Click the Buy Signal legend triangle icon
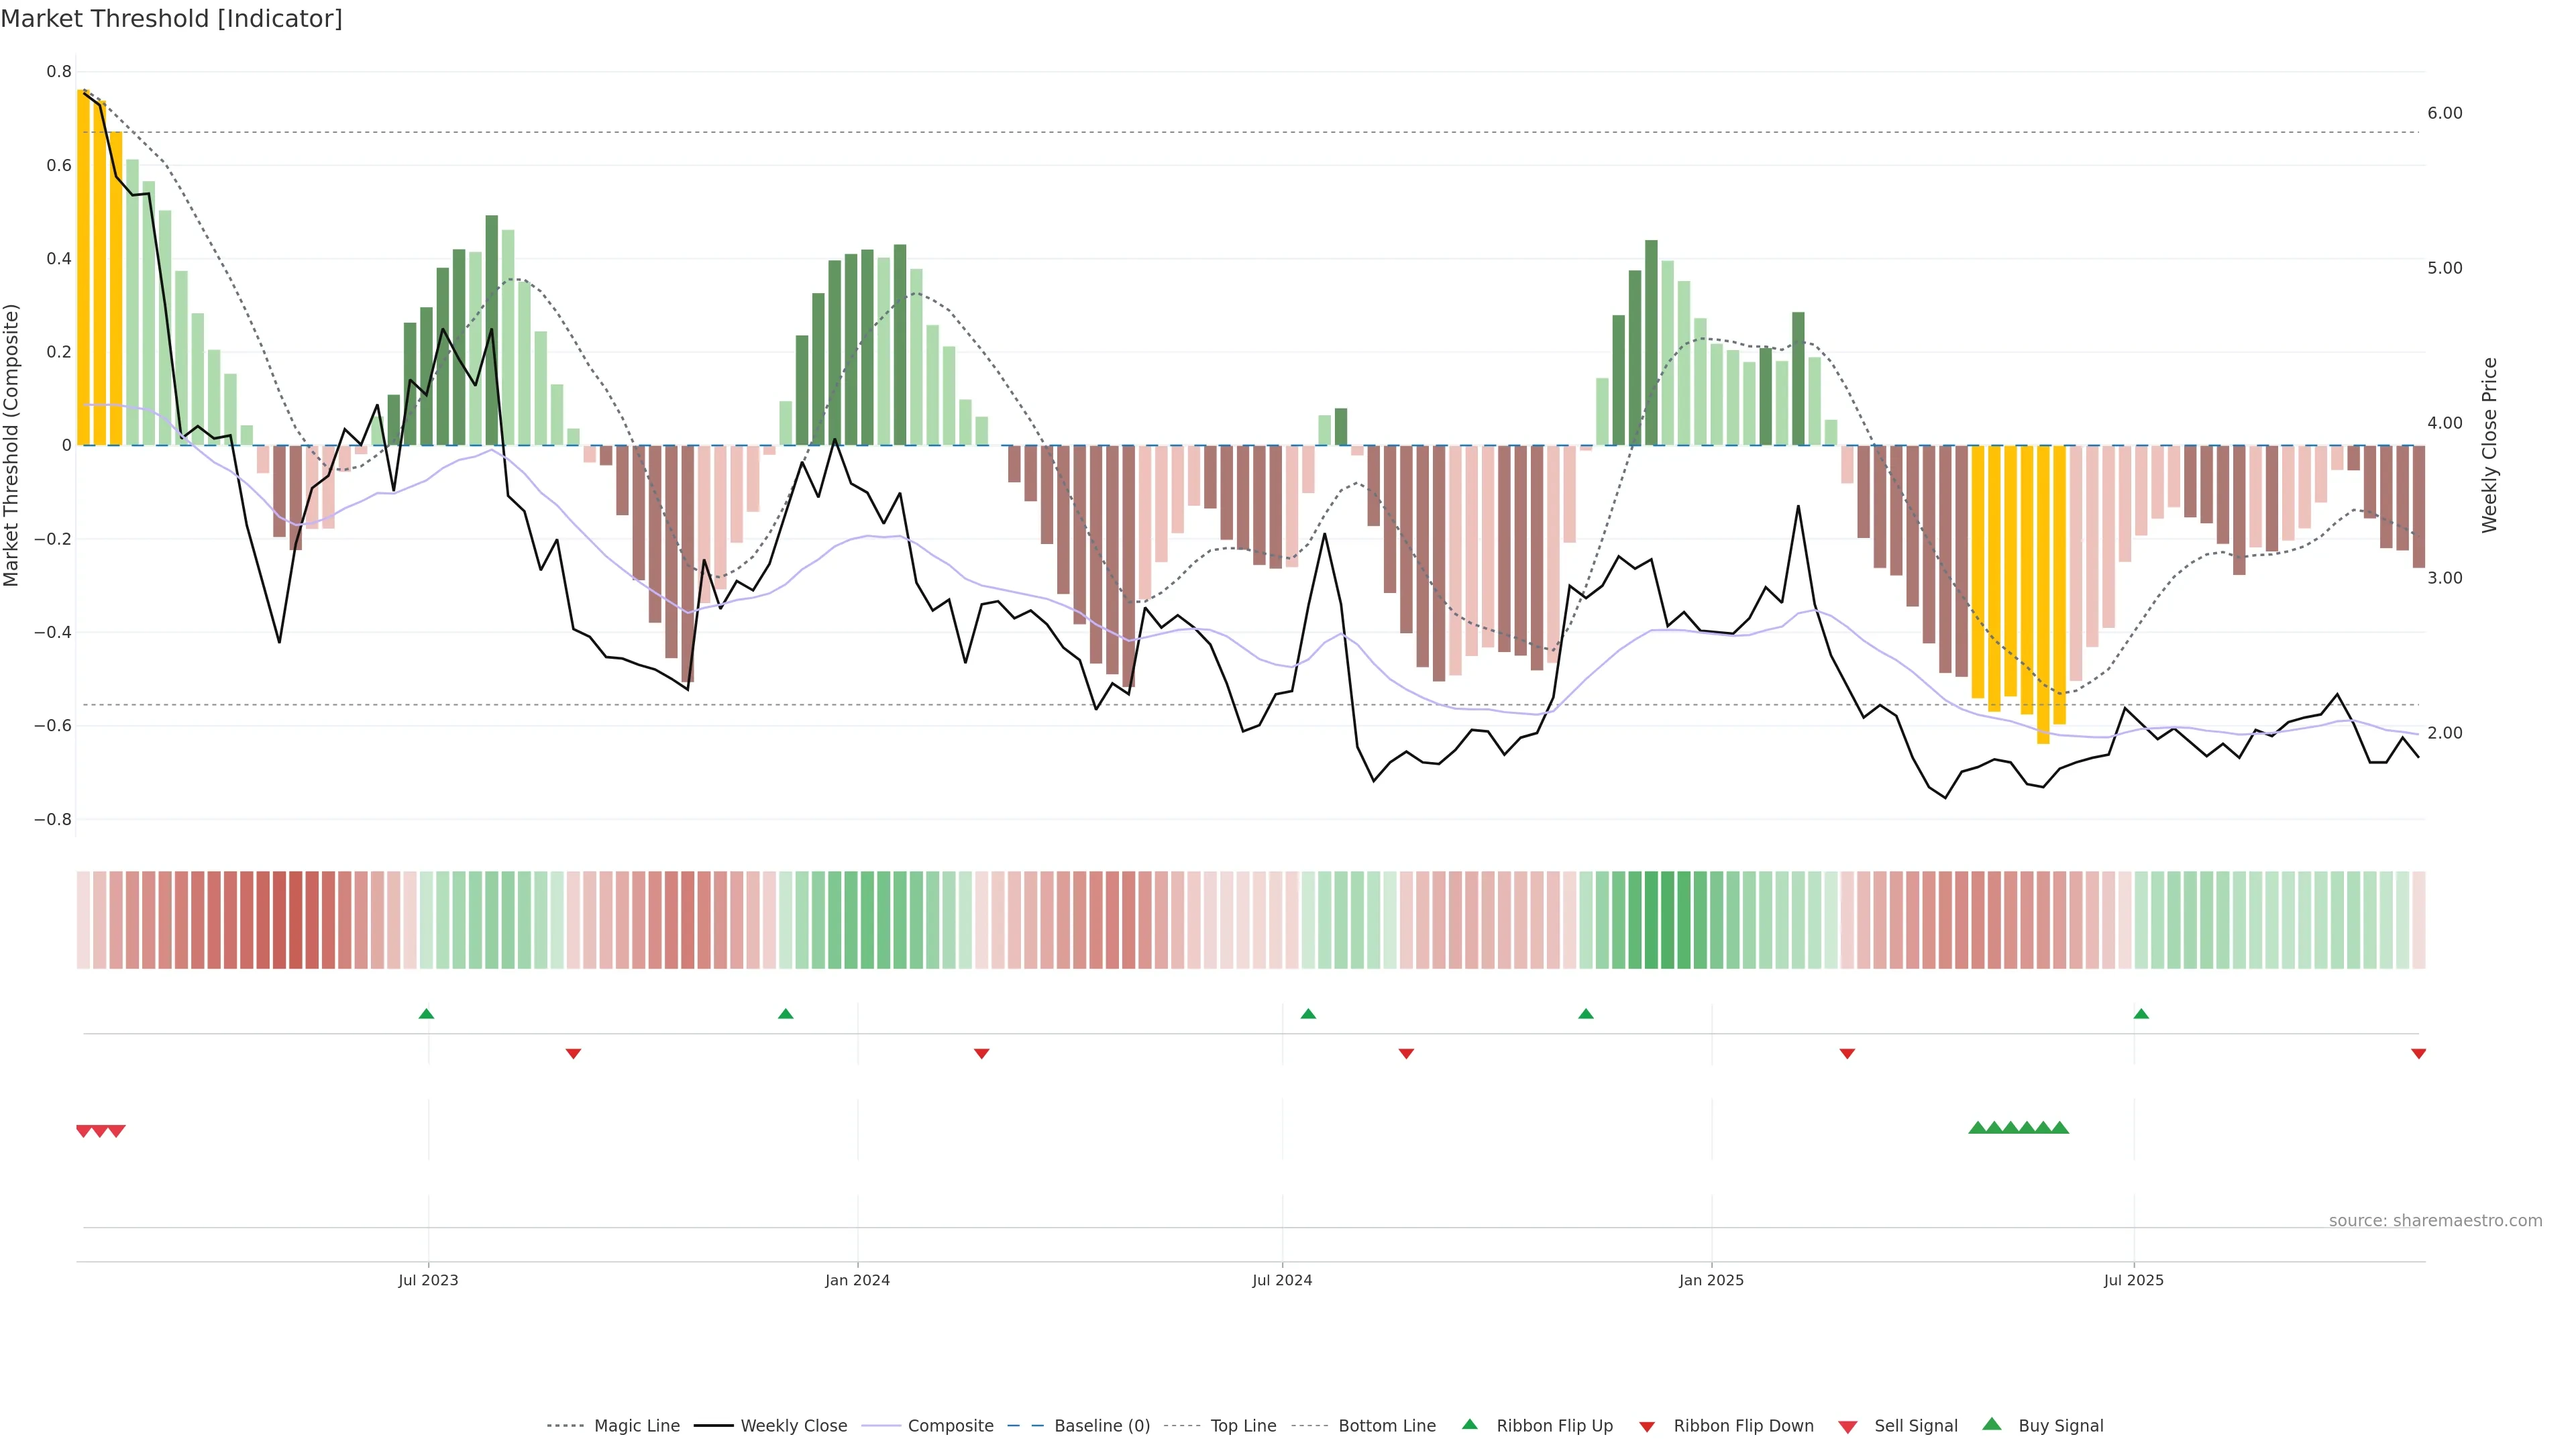Viewport: 2576px width, 1449px height. click(1991, 1424)
